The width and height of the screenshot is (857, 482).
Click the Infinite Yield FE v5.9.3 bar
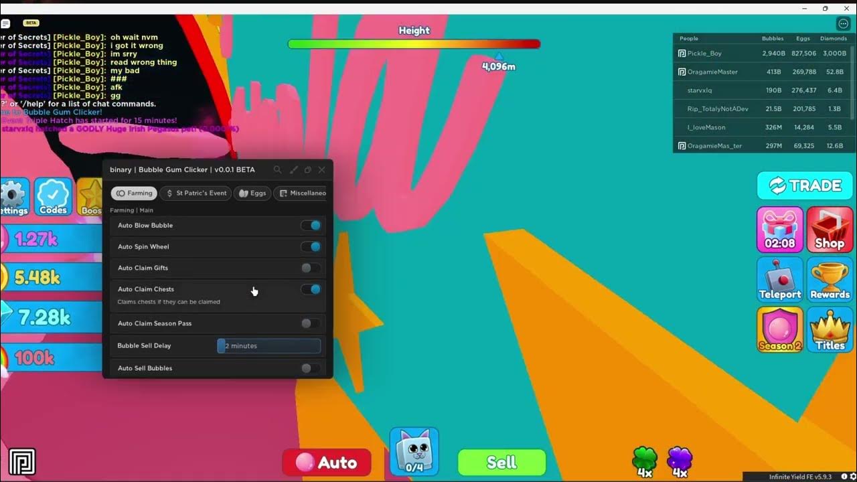(x=799, y=477)
